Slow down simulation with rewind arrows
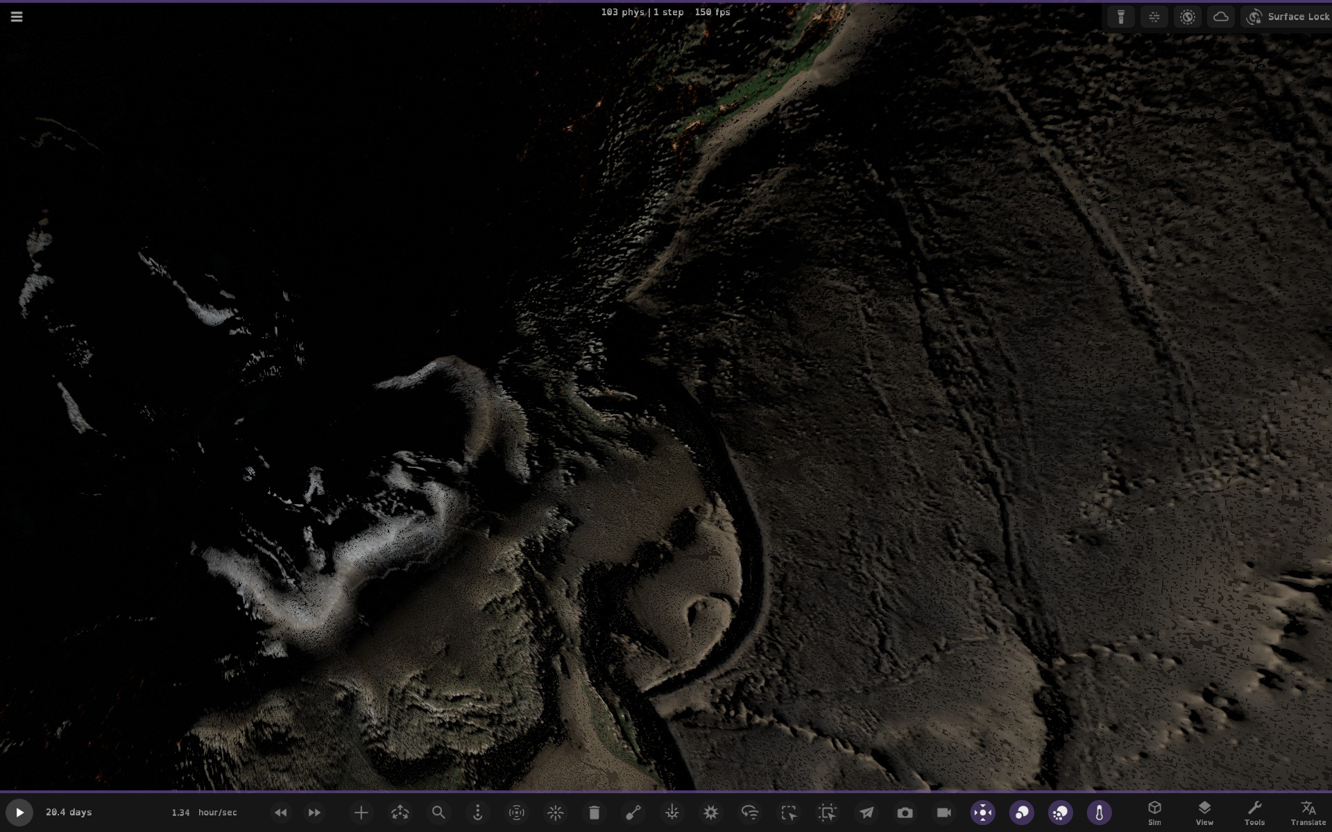 [x=280, y=813]
